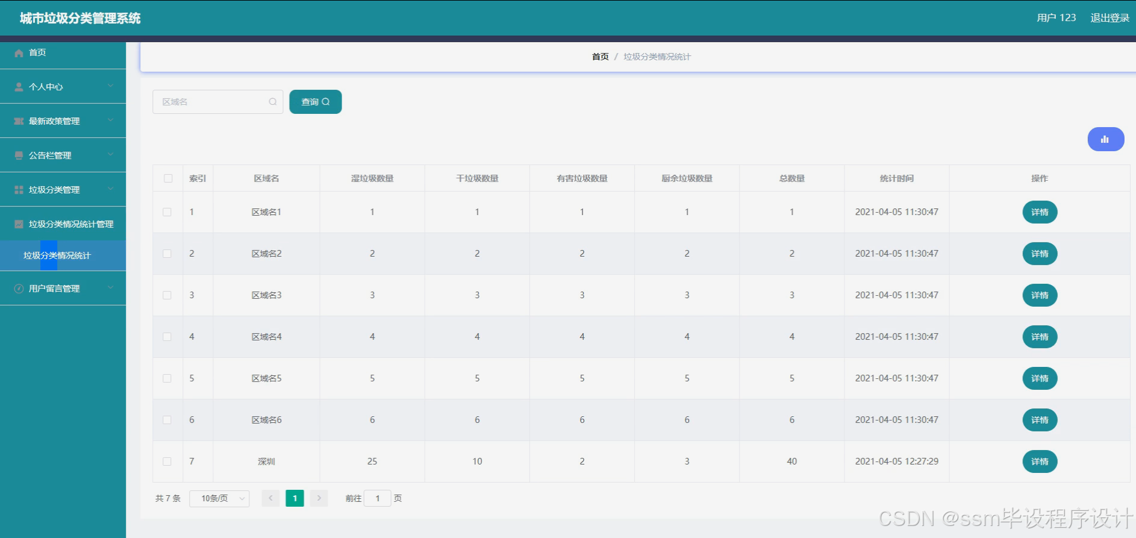Check the checkbox for row 区域名2
The width and height of the screenshot is (1136, 538).
coord(167,254)
